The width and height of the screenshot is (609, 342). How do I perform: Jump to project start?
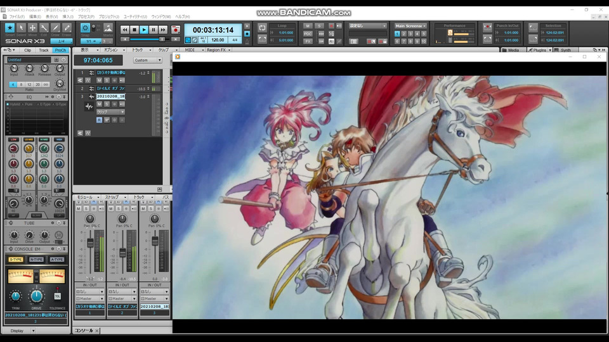point(125,39)
